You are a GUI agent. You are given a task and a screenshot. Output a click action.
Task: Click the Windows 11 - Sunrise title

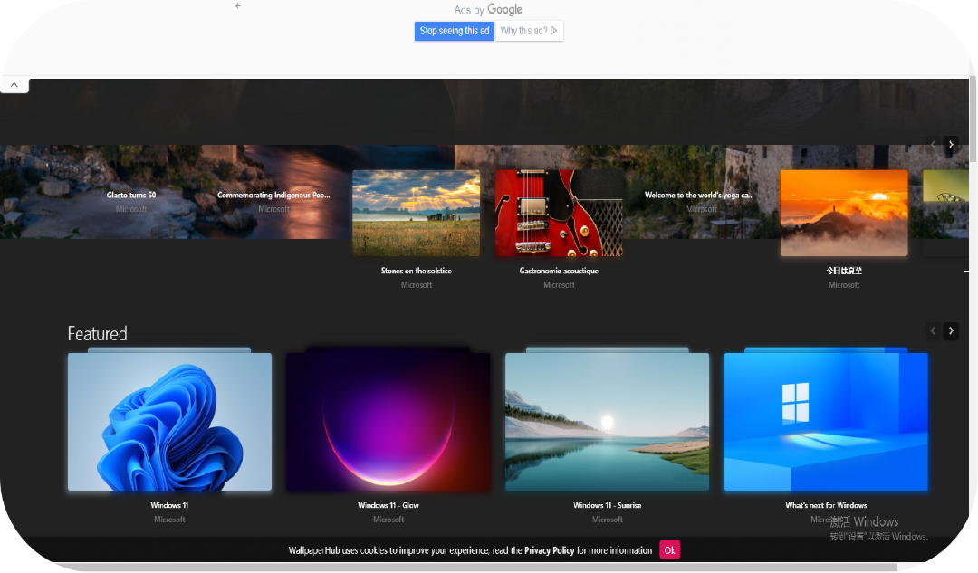(607, 505)
